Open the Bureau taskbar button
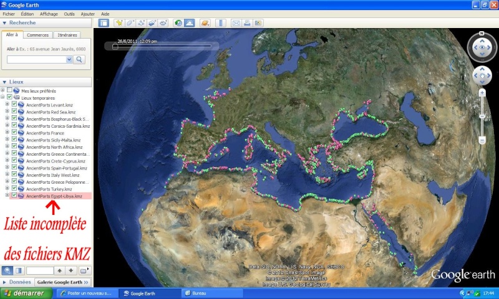 tap(211, 293)
